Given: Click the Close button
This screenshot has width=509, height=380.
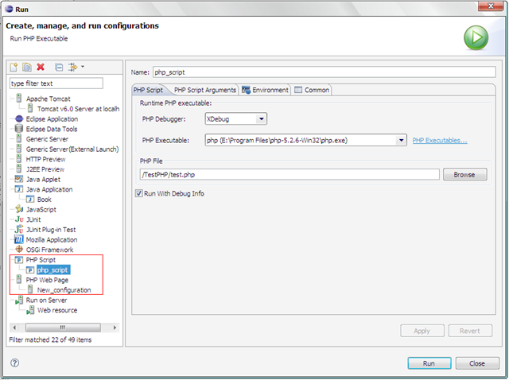Looking at the screenshot, I should (477, 363).
